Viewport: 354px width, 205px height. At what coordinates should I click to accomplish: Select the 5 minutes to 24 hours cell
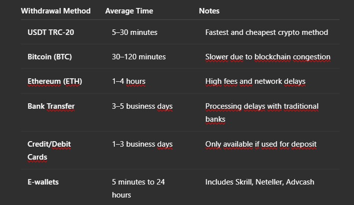138,189
